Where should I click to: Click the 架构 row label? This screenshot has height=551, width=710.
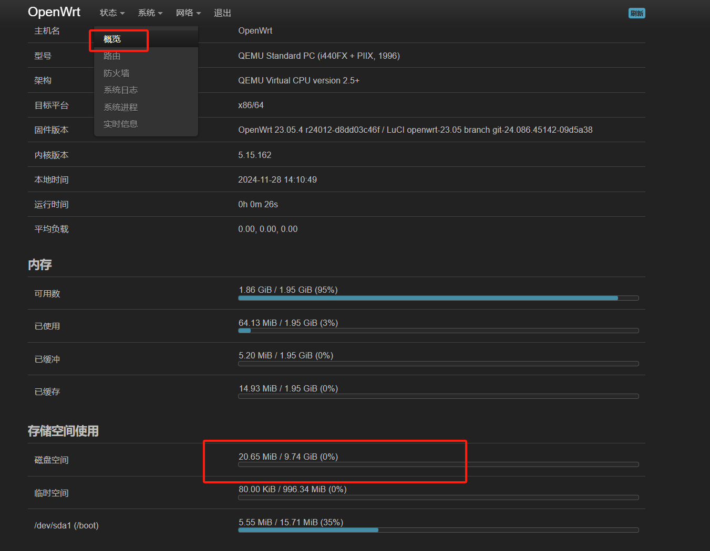pyautogui.click(x=43, y=80)
